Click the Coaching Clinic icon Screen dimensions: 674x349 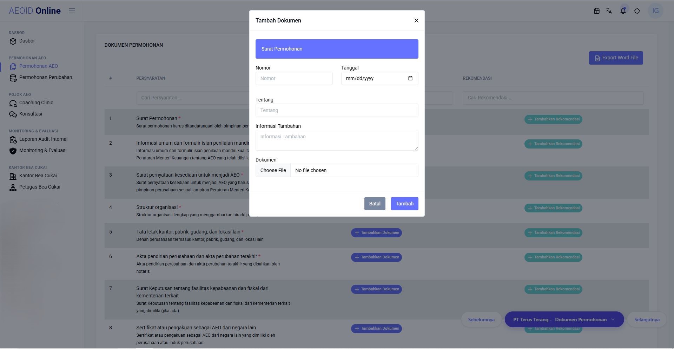[x=13, y=103]
